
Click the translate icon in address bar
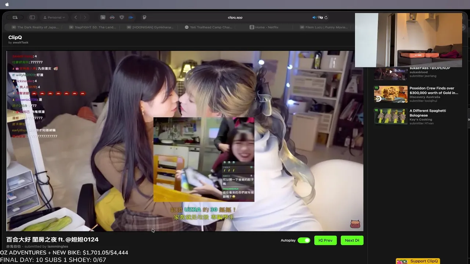coord(320,17)
